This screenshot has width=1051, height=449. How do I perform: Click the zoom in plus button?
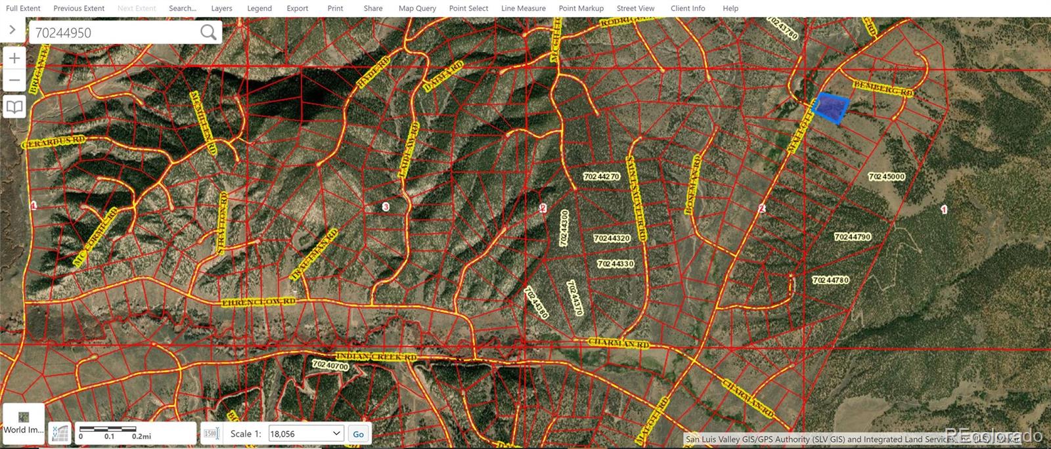[x=14, y=58]
